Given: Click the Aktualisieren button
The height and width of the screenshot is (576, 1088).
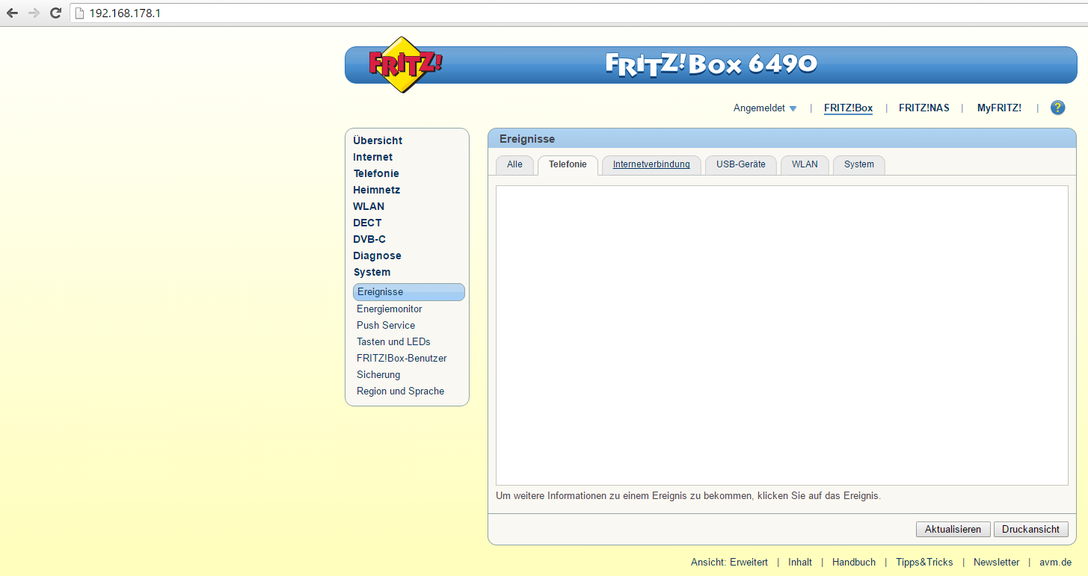Looking at the screenshot, I should click(953, 529).
